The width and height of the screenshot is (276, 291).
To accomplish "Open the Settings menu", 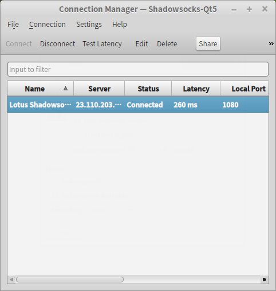I will 89,25.
